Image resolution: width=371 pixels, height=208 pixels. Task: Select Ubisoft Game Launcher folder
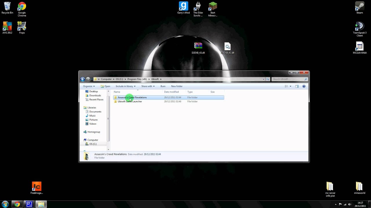168,101
